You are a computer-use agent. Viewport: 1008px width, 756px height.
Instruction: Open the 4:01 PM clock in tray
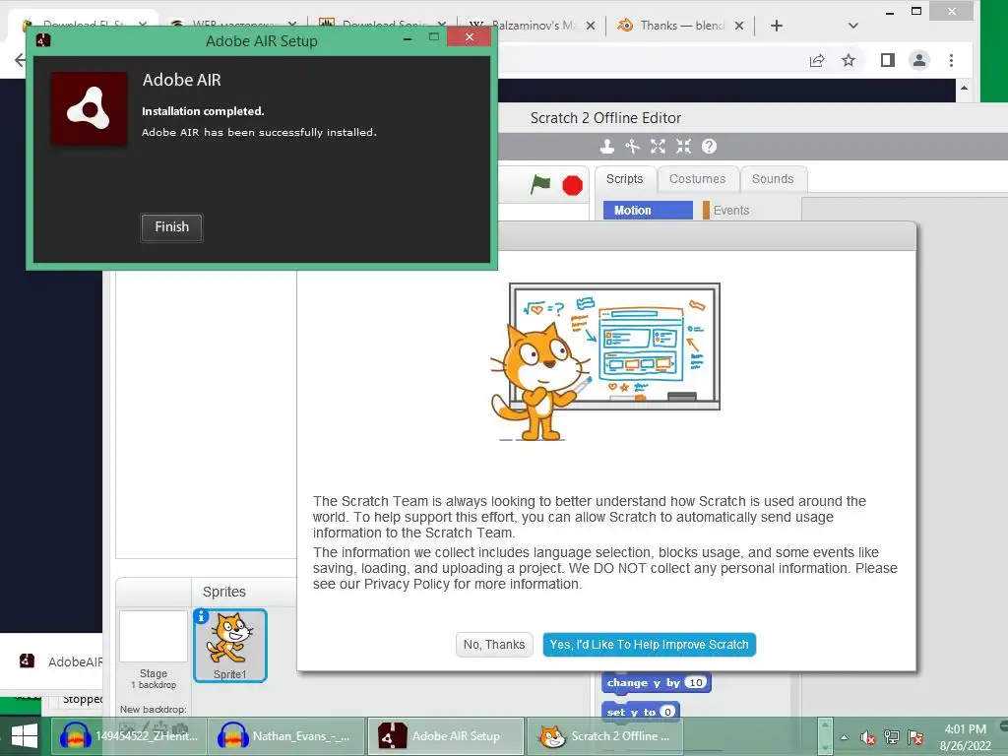pyautogui.click(x=966, y=737)
